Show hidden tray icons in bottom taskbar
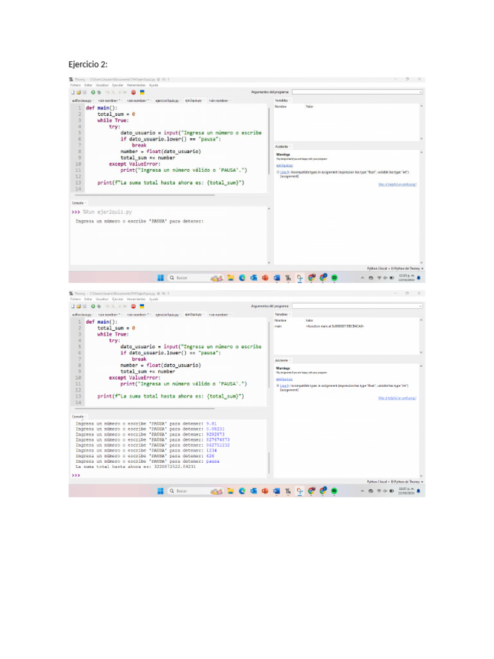The width and height of the screenshot is (494, 659). point(363,491)
